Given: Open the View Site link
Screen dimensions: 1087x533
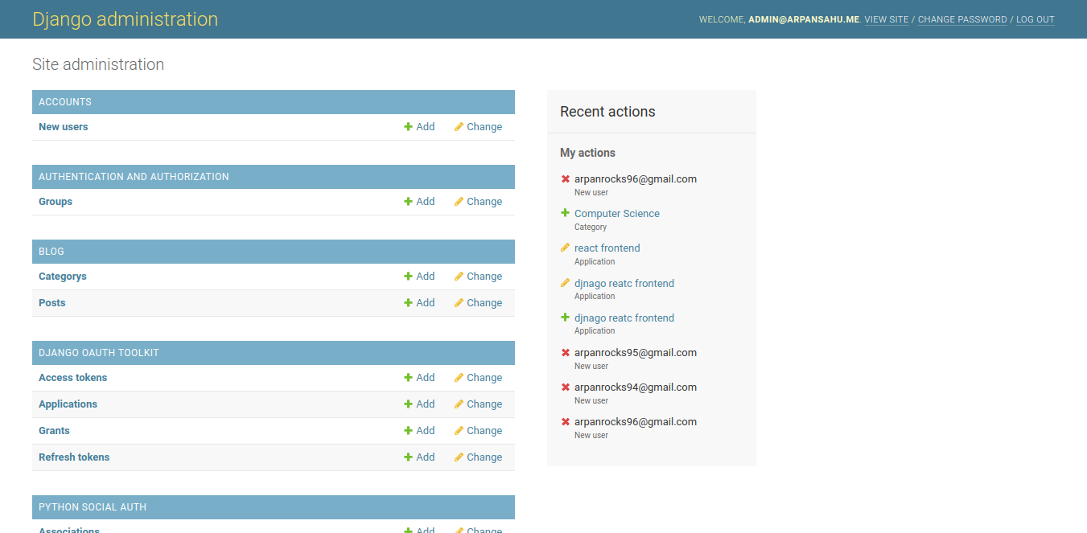Looking at the screenshot, I should pos(886,19).
